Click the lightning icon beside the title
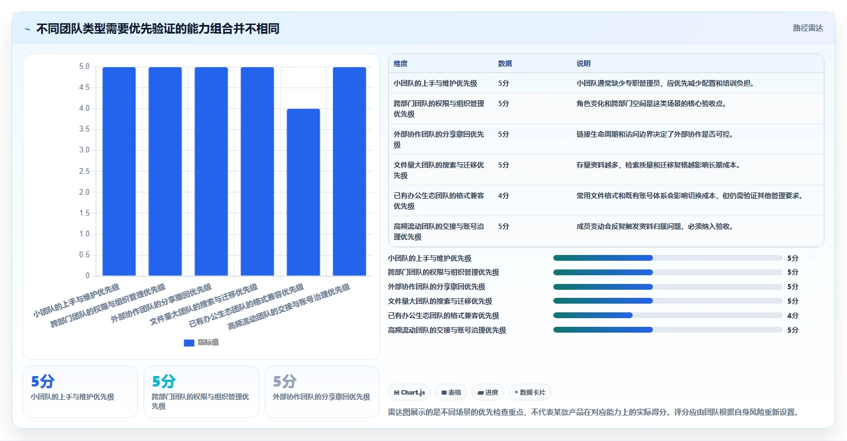The image size is (847, 441). point(28,28)
